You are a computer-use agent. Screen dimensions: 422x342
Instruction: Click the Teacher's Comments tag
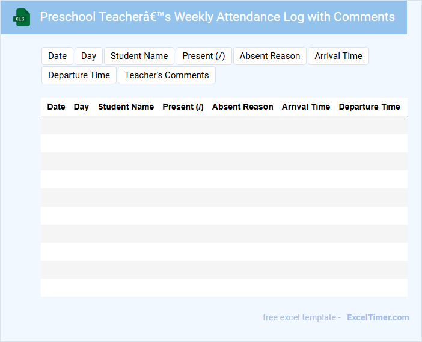click(167, 75)
